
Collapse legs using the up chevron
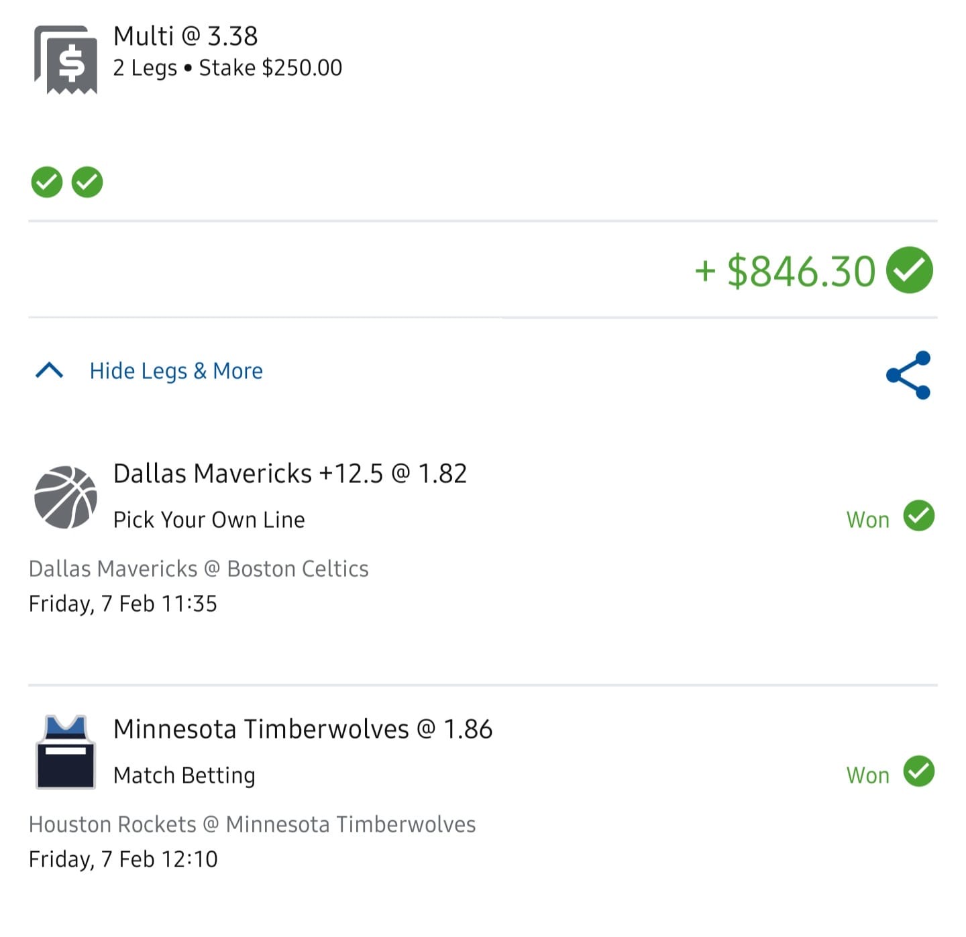click(x=49, y=370)
